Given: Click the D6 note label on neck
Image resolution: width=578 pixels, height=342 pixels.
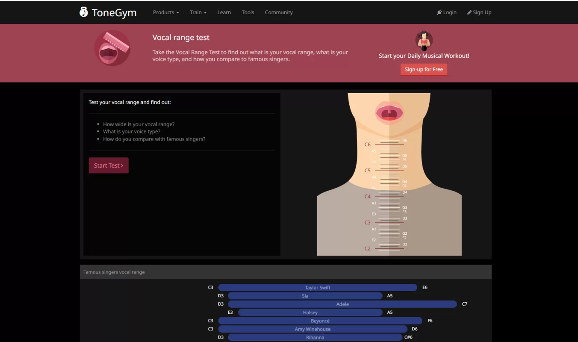Looking at the screenshot, I should pos(405,140).
